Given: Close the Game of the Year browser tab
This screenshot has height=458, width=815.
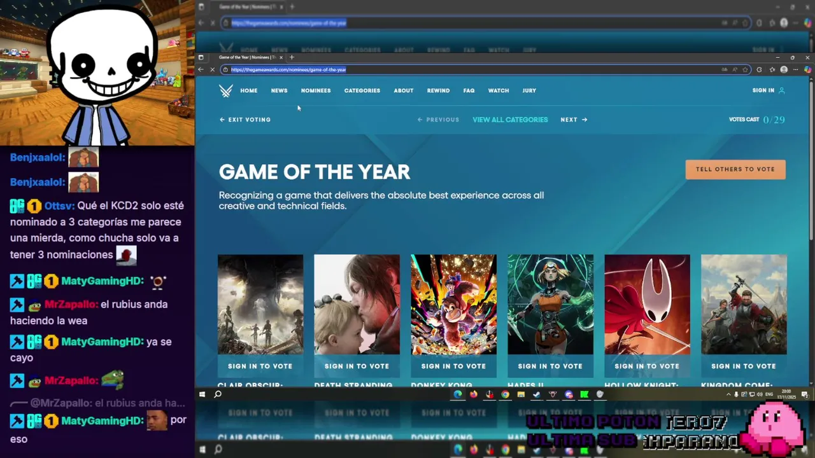Looking at the screenshot, I should click(281, 57).
